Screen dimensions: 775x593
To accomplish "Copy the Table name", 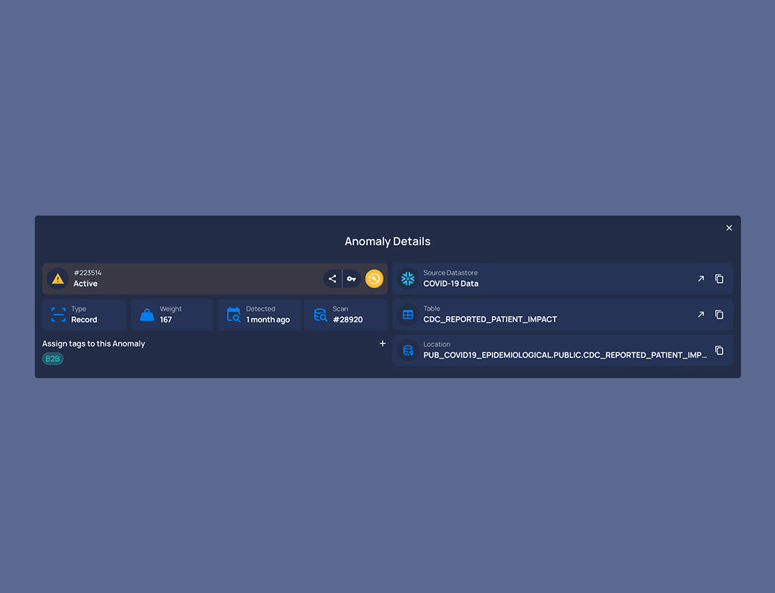I will 719,315.
